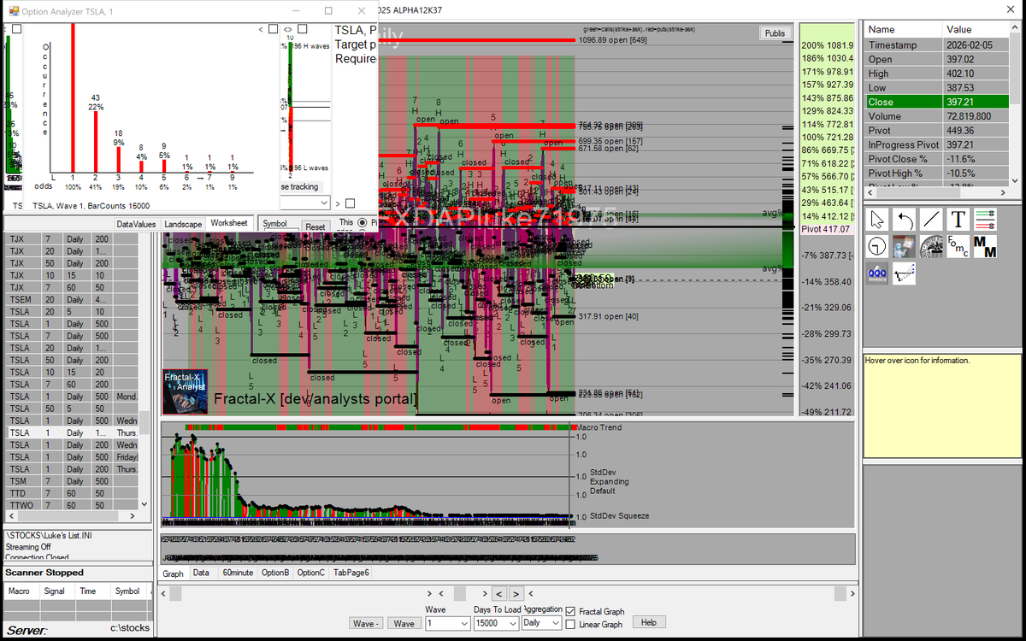The height and width of the screenshot is (641, 1026).
Task: Switch to the DataValues tab
Action: (x=137, y=224)
